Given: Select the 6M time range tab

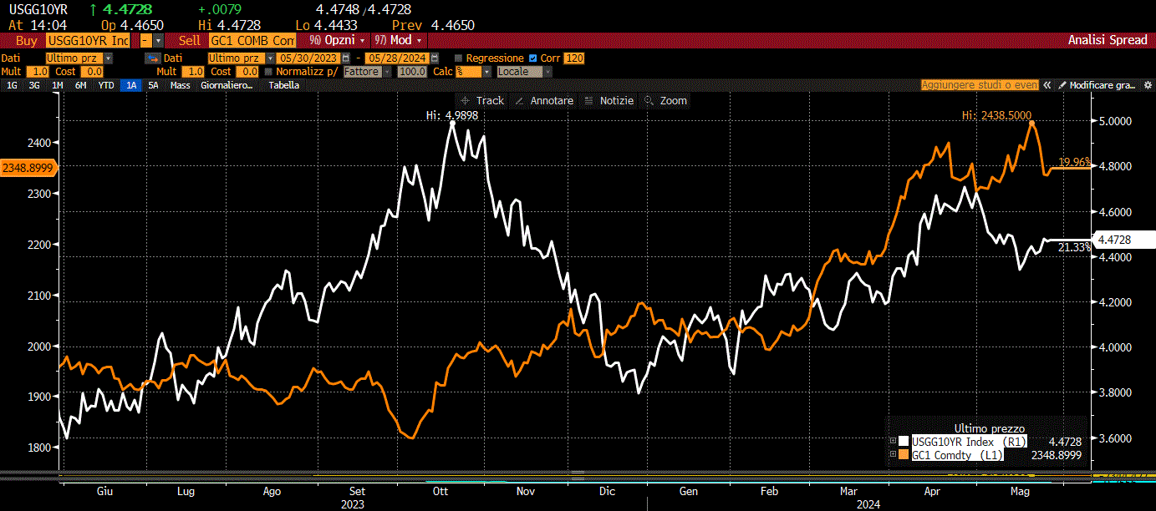Looking at the screenshot, I should pyautogui.click(x=80, y=85).
